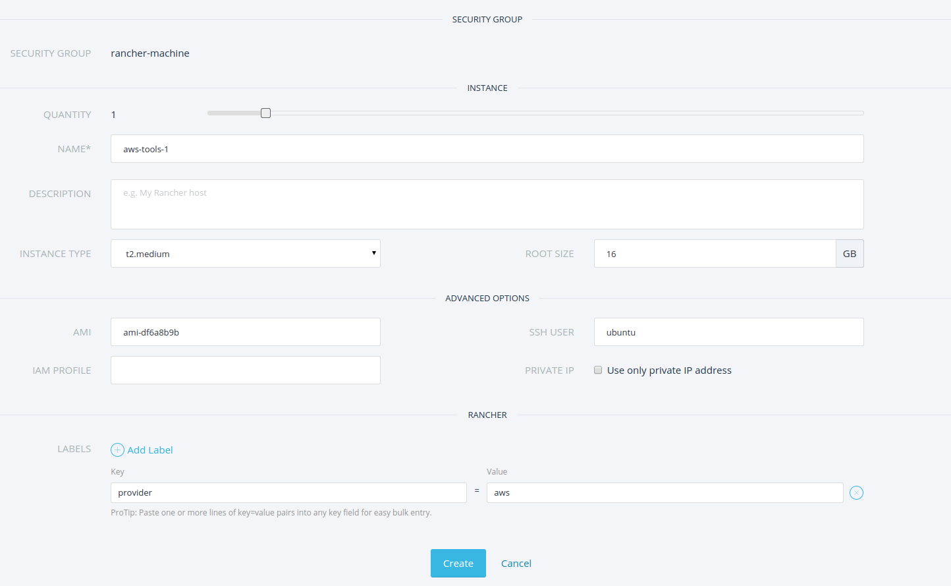Focus the AMI input field
Viewport: 951px width, 586px height.
(245, 332)
